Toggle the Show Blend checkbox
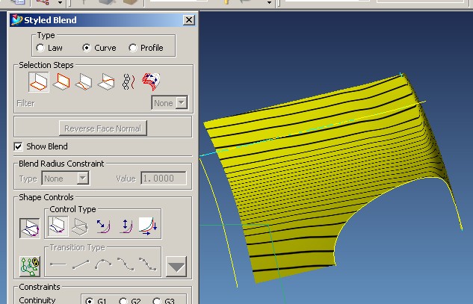473x304 pixels. click(x=18, y=147)
